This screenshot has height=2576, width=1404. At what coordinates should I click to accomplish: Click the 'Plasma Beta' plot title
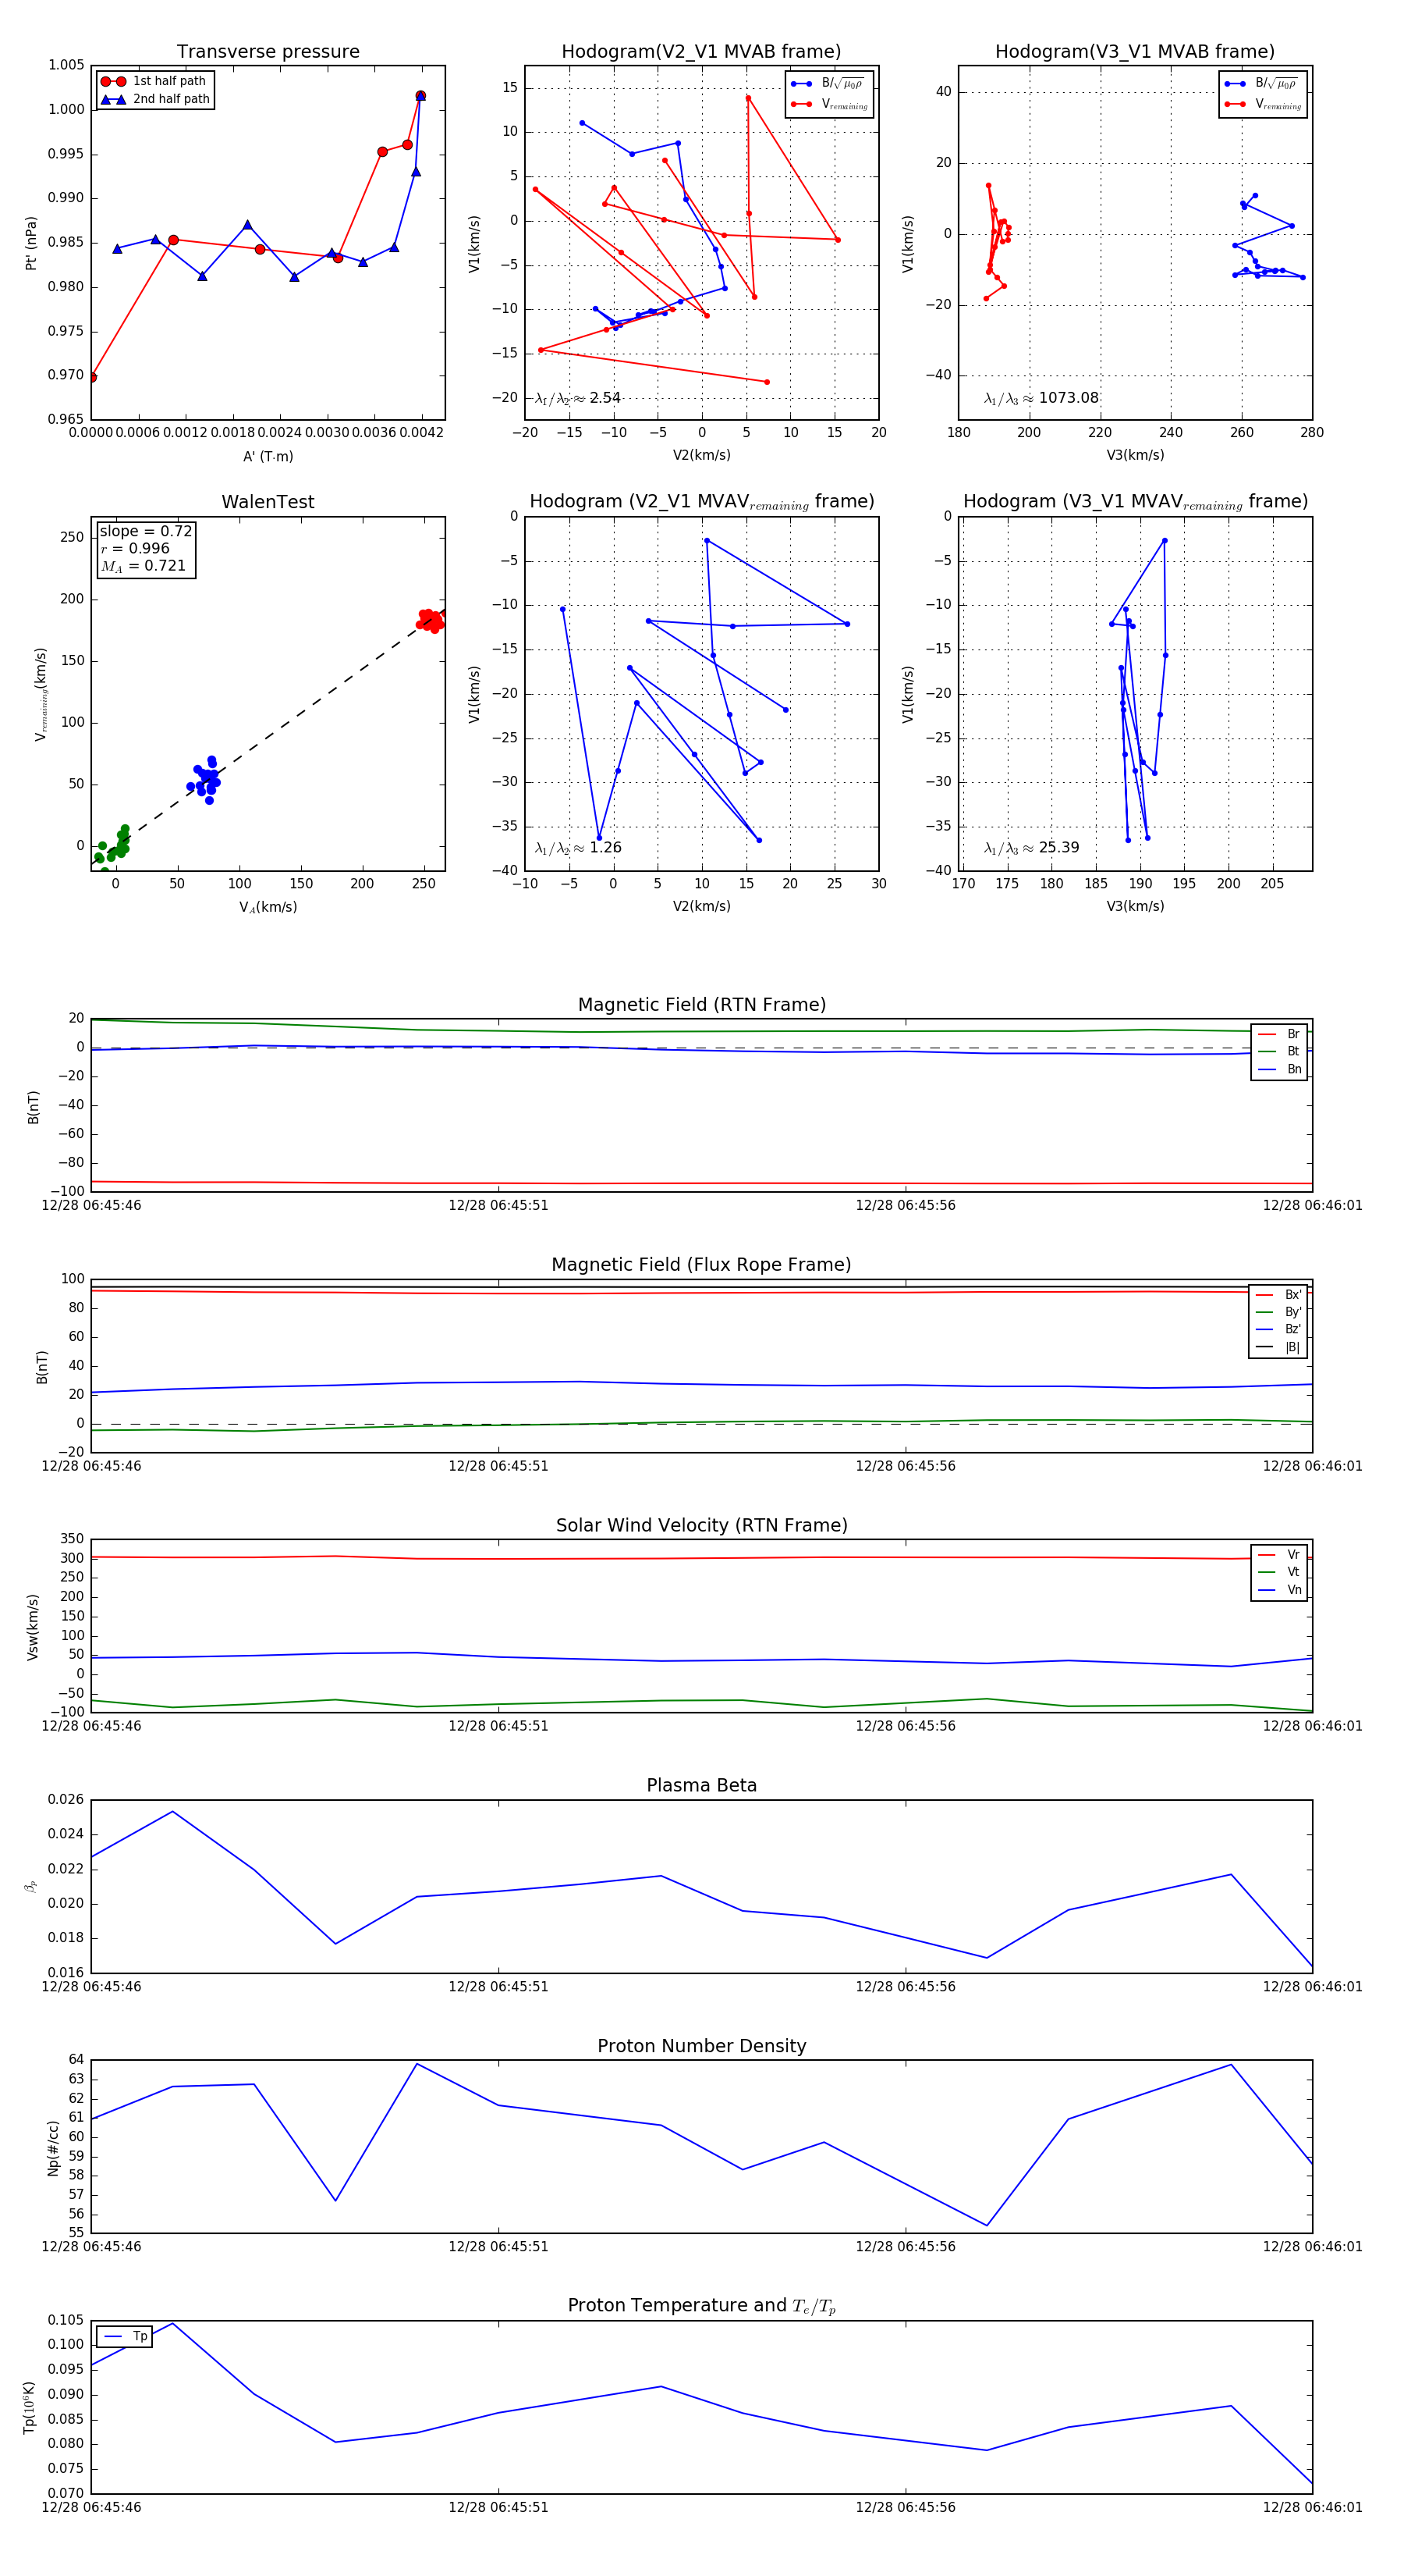pyautogui.click(x=701, y=1786)
